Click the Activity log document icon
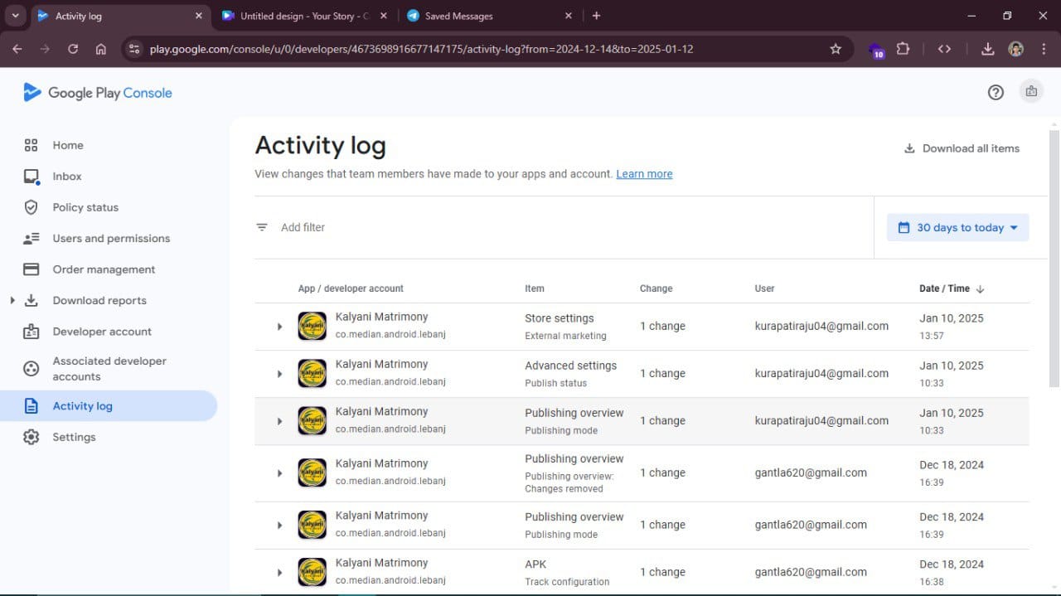Image resolution: width=1061 pixels, height=596 pixels. (31, 406)
